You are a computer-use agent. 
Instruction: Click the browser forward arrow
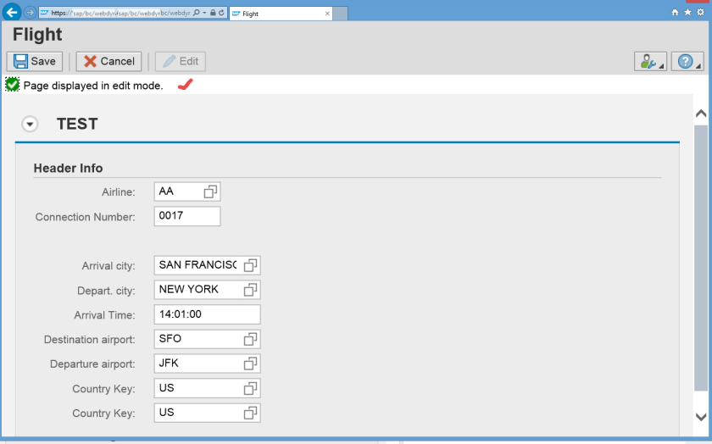click(30, 13)
